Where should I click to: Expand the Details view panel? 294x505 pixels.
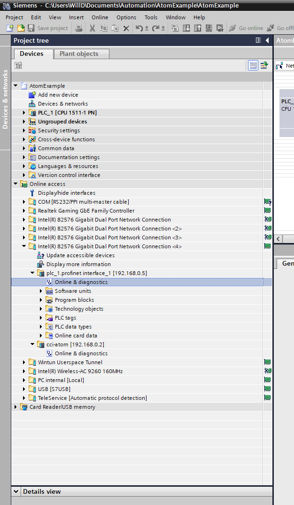click(x=16, y=491)
